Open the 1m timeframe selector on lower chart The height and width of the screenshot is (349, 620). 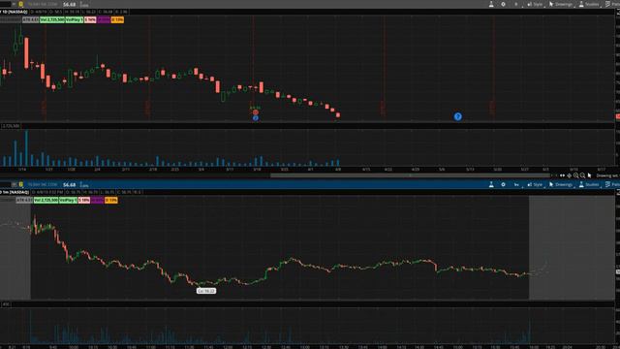tap(516, 184)
